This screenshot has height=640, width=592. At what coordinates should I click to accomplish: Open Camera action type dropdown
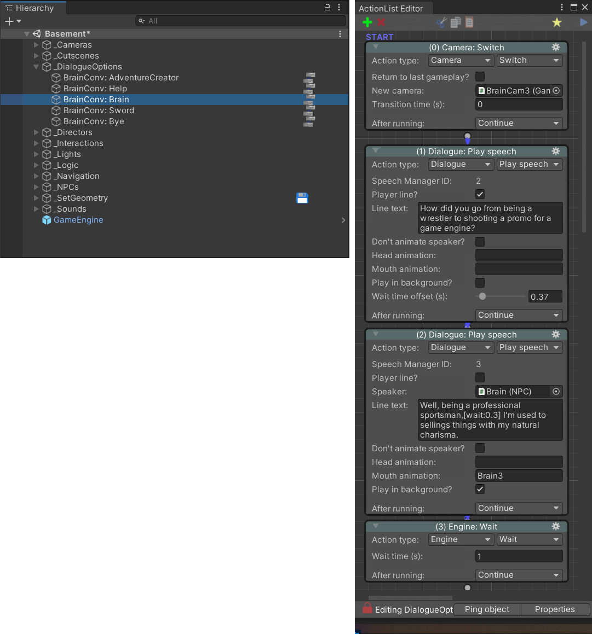pos(461,60)
